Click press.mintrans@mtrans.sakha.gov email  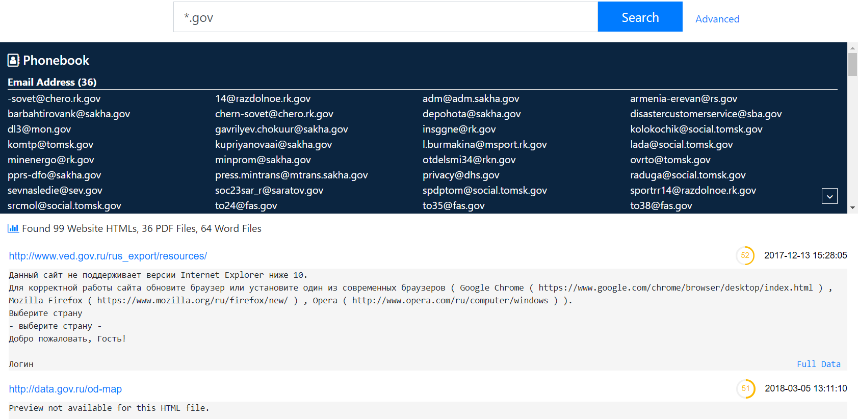point(291,175)
